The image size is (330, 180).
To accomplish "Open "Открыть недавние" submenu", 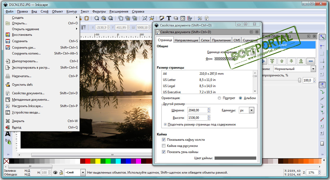I will pyautogui.click(x=42, y=29).
